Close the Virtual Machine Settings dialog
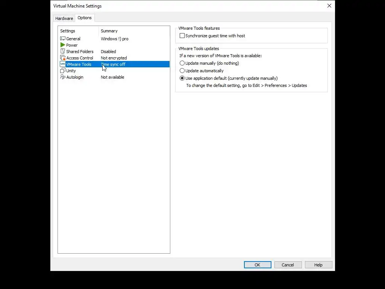Screen dimensions: 385x289 [x=329, y=6]
